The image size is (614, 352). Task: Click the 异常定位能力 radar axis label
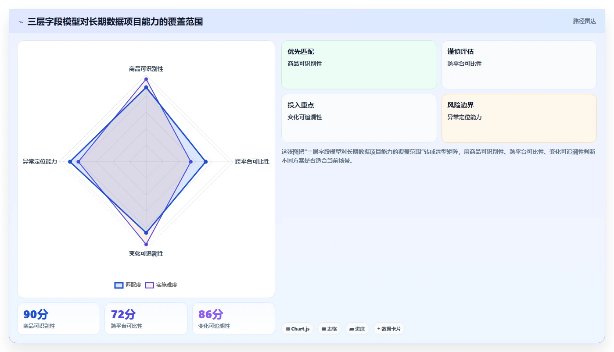tap(40, 161)
